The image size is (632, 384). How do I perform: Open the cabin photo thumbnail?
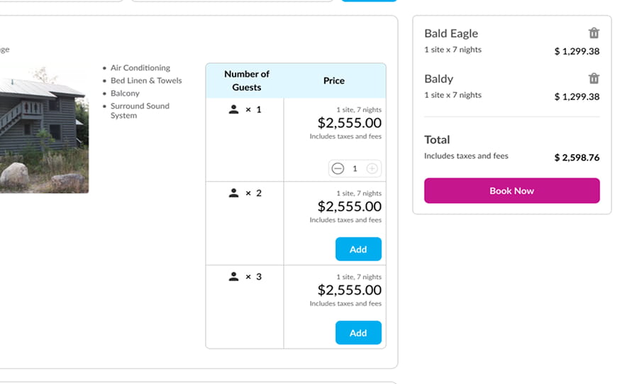pos(44,129)
